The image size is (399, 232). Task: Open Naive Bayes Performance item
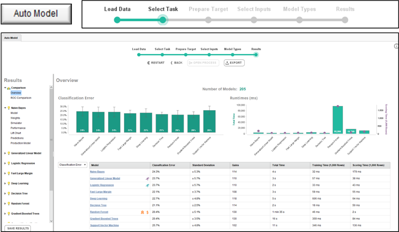coord(18,128)
